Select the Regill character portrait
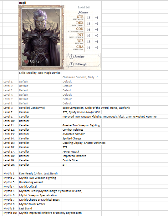This screenshot has width=168, height=216. pyautogui.click(x=41, y=37)
